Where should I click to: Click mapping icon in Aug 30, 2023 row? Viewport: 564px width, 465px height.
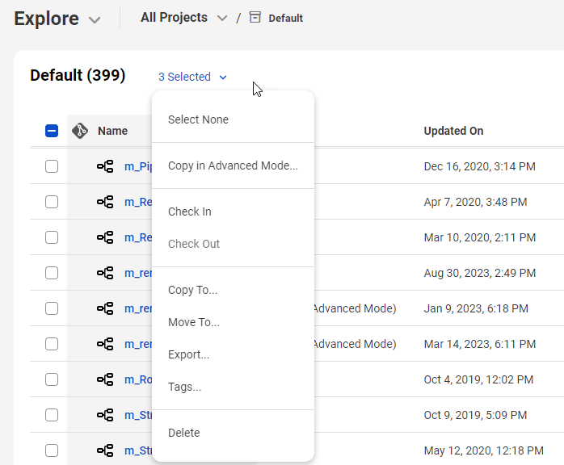click(105, 273)
